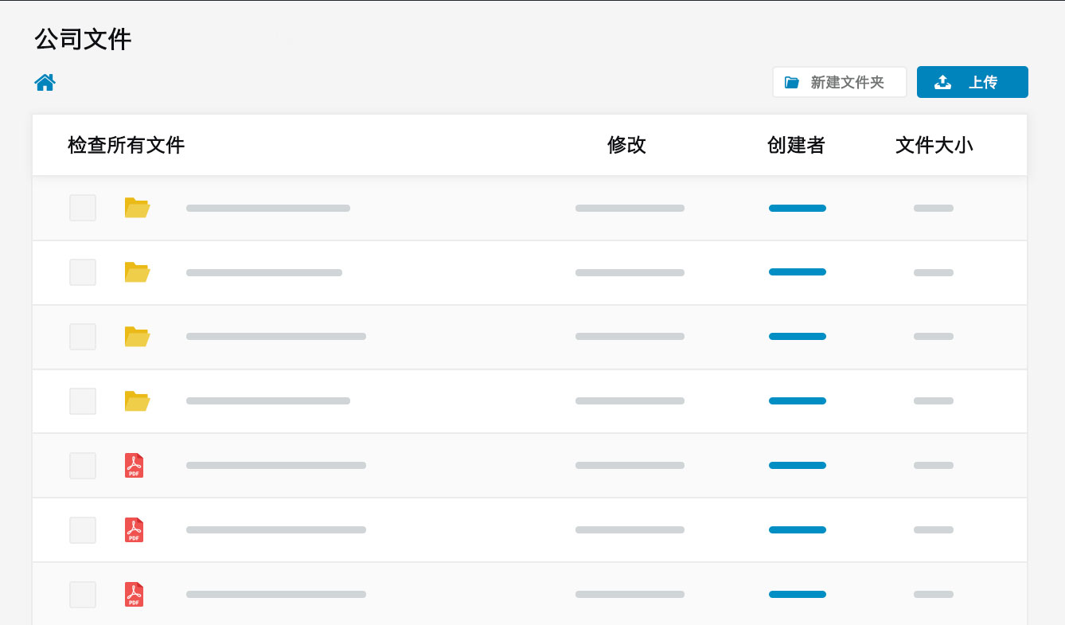
Task: Open the first red PDF file icon
Action: (135, 466)
